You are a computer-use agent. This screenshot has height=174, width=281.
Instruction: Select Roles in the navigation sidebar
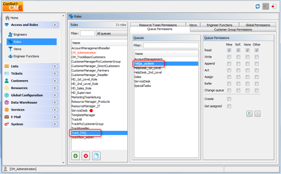click(31, 42)
